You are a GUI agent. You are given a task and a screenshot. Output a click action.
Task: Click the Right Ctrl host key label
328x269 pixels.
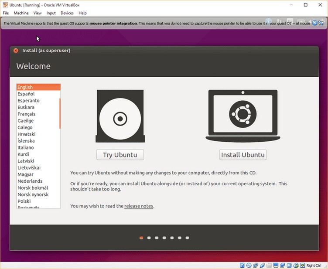314,266
